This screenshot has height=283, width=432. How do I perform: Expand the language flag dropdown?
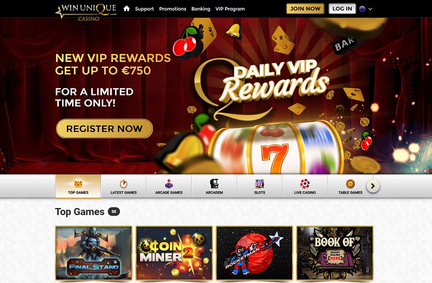(x=366, y=9)
